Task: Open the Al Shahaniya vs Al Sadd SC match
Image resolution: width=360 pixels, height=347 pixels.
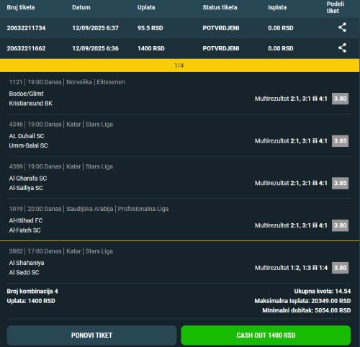Action: pyautogui.click(x=27, y=268)
